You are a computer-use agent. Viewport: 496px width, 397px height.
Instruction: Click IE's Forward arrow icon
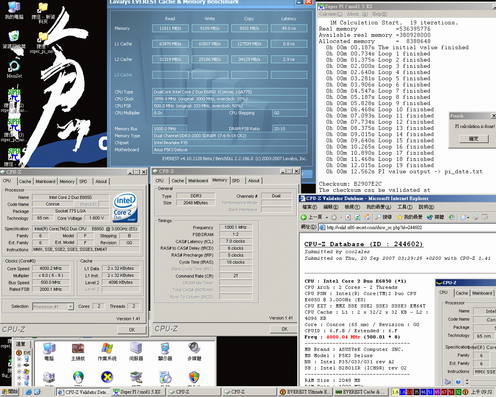pyautogui.click(x=334, y=217)
